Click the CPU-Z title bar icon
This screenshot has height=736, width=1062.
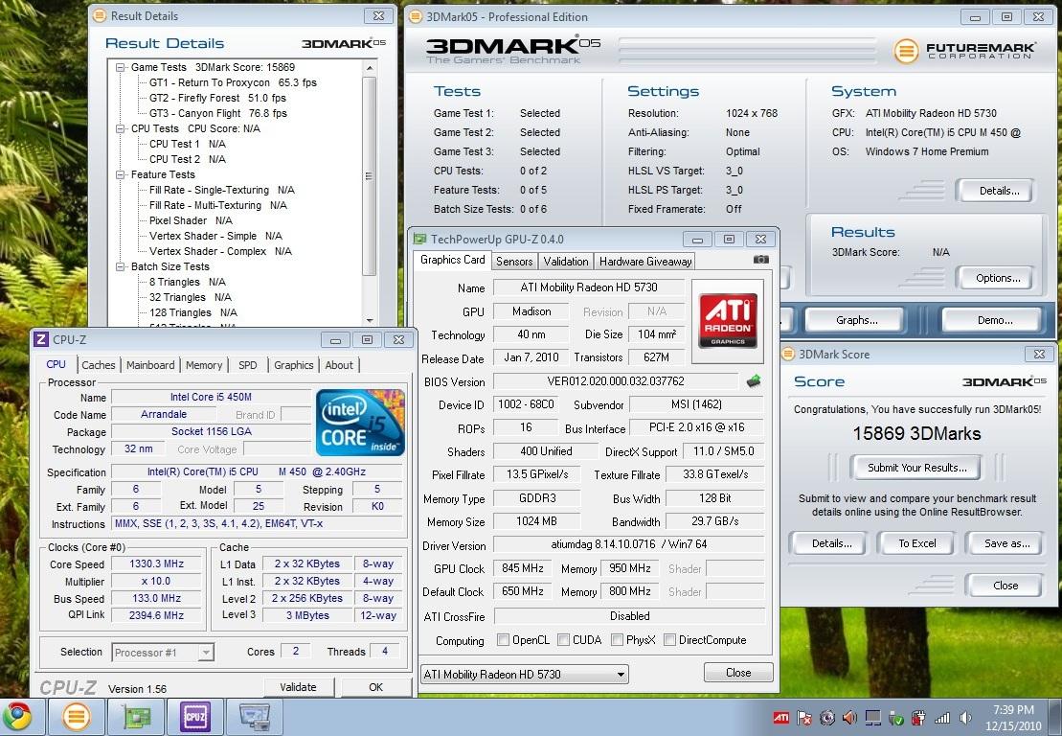coord(41,339)
